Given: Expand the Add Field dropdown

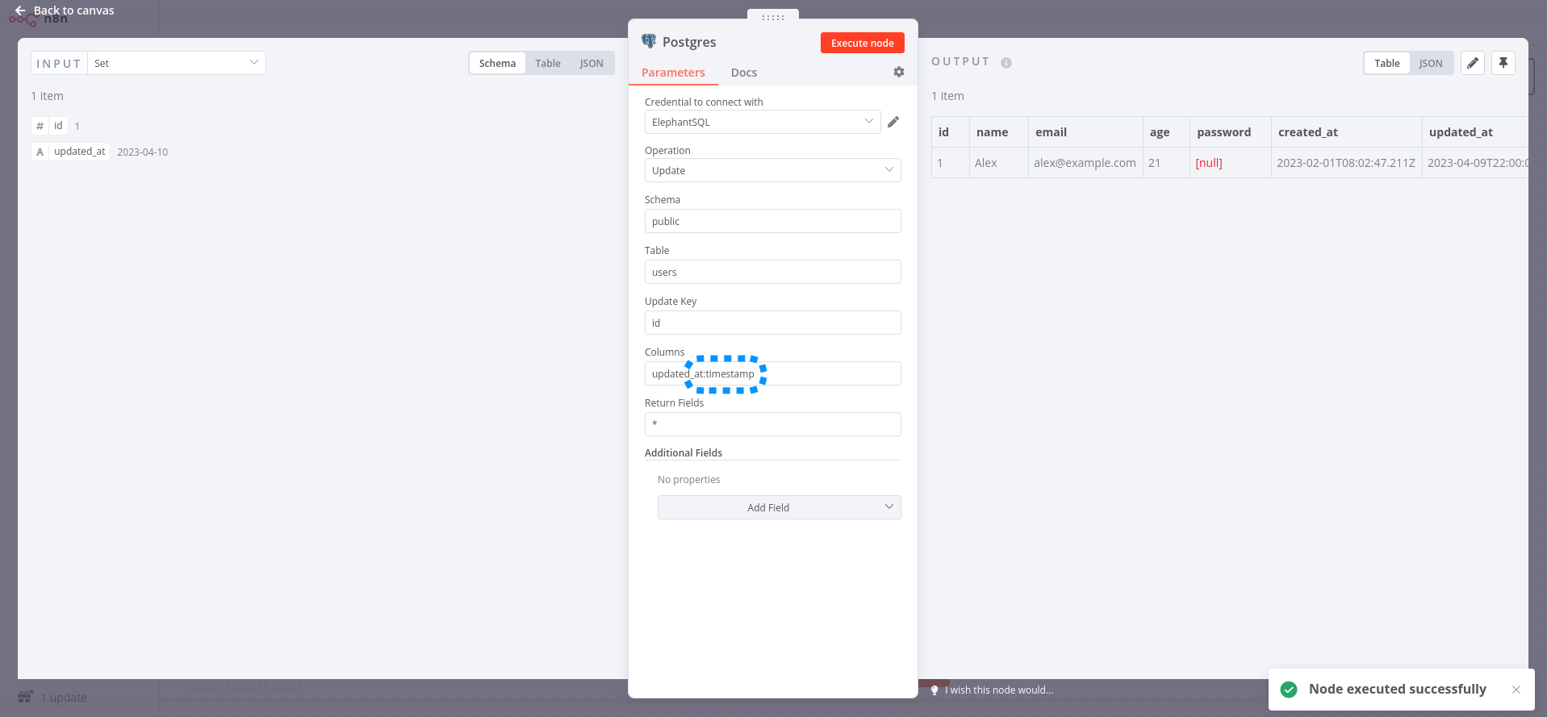Looking at the screenshot, I should [x=780, y=507].
